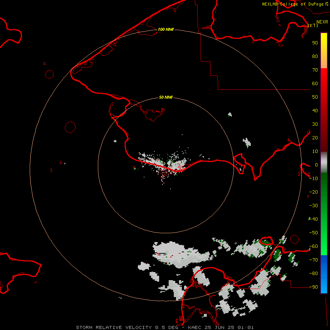
Task: Click the "-70" value on the velocity scale
Action: [x=313, y=260]
